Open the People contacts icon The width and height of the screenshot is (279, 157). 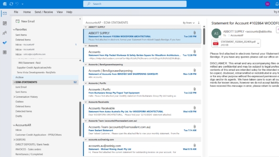[x=5, y=33]
